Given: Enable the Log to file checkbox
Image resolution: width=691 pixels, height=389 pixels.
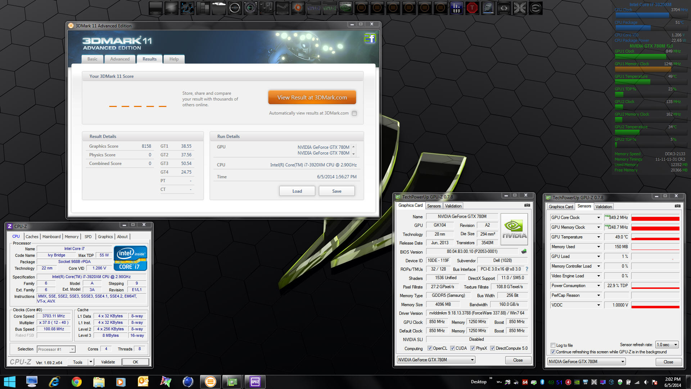Looking at the screenshot, I should click(553, 345).
